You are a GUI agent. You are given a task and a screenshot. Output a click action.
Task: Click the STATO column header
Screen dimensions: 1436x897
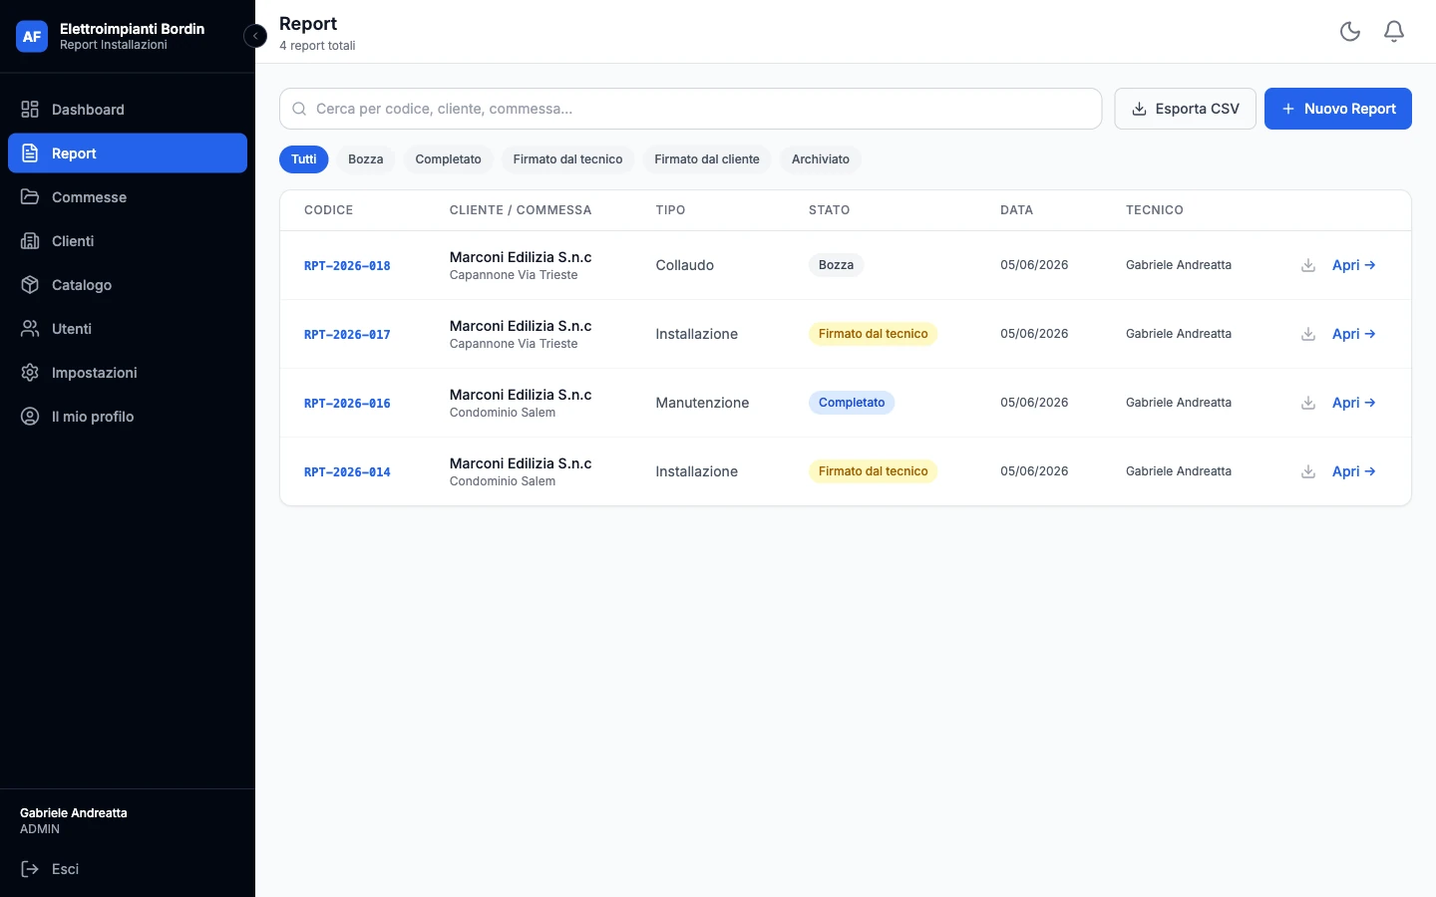coord(830,210)
